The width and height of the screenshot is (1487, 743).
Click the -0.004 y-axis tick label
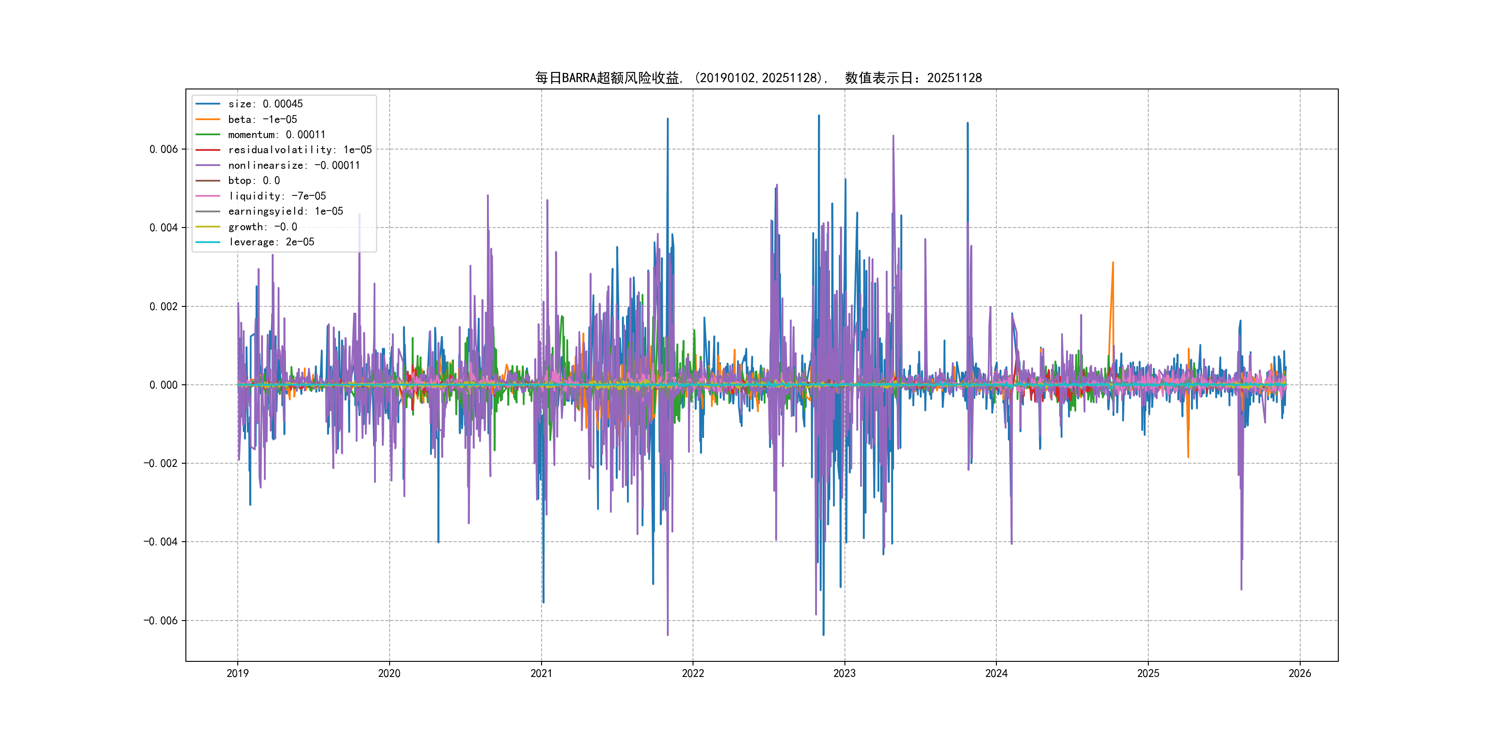tap(161, 542)
